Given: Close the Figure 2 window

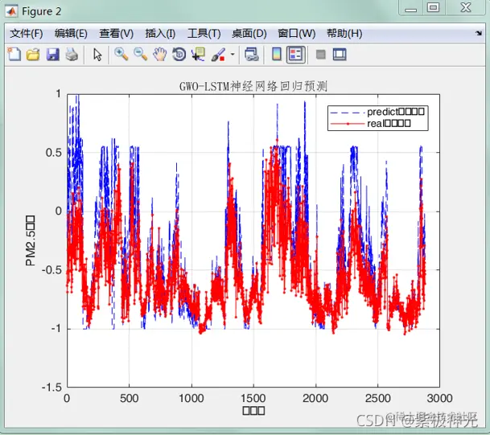Looking at the screenshot, I should (x=466, y=7).
